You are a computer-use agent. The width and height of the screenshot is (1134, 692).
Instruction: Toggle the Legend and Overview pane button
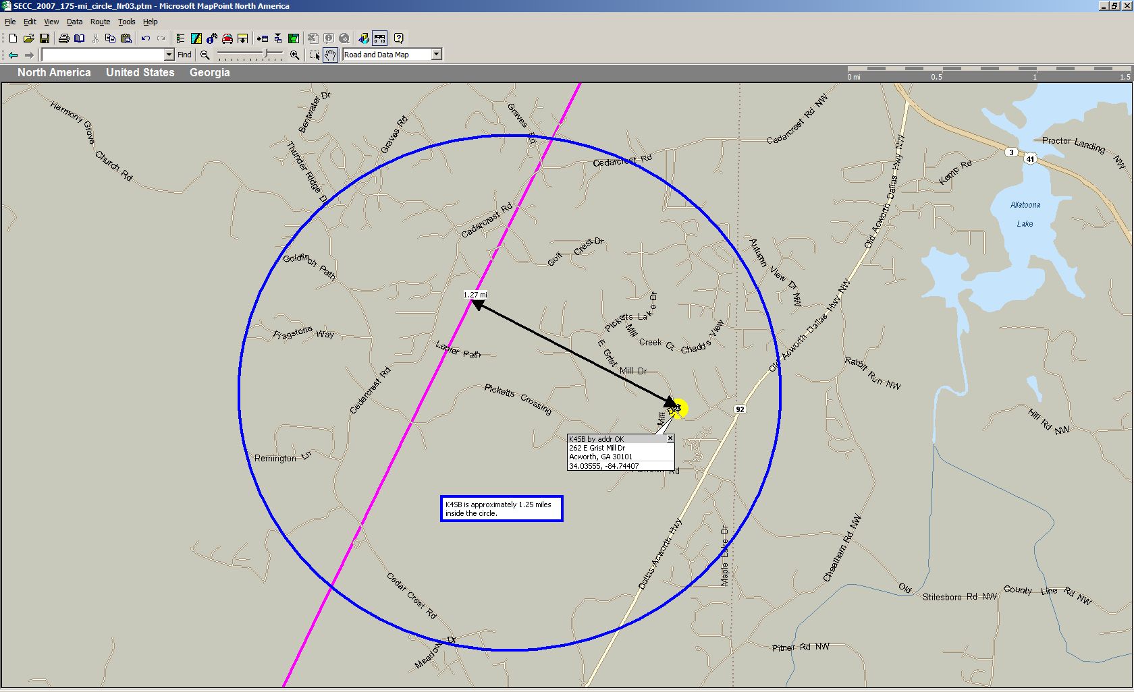180,38
